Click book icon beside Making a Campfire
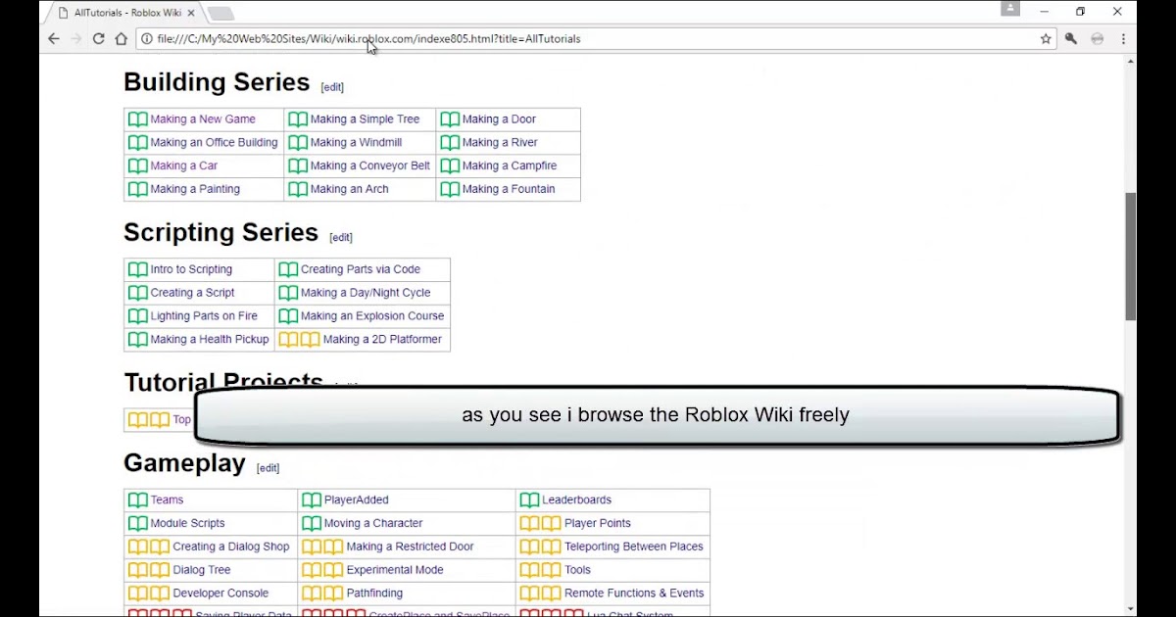The width and height of the screenshot is (1176, 617). point(450,166)
